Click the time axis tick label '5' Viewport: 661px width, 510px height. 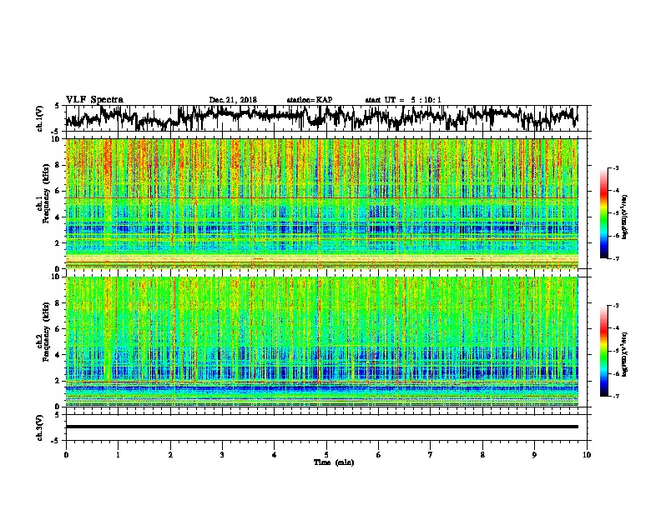click(x=326, y=455)
